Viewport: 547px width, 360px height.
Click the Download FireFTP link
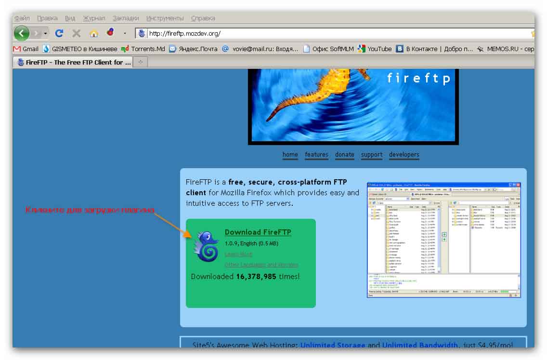click(x=258, y=232)
